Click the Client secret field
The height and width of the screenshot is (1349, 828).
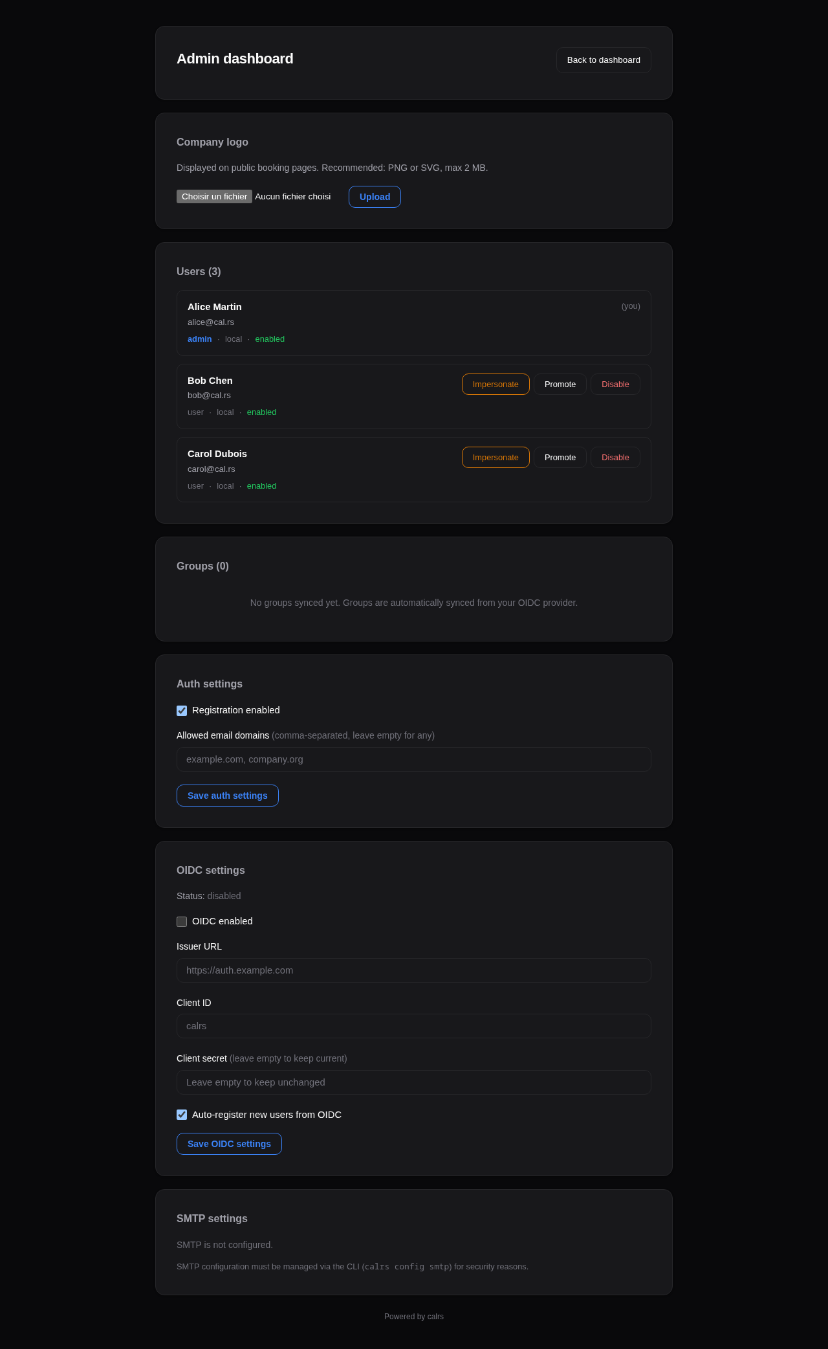[x=413, y=1082]
